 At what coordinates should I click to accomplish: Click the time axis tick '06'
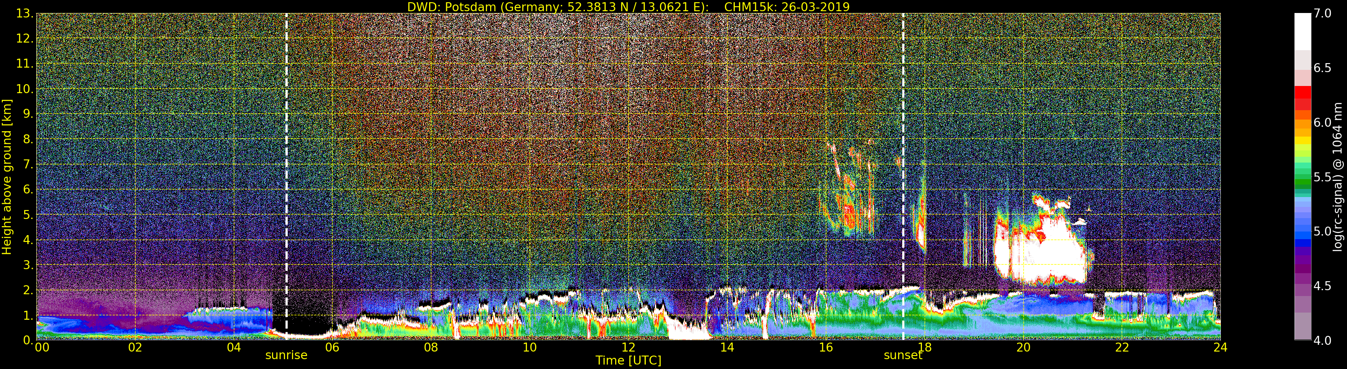[x=332, y=348]
